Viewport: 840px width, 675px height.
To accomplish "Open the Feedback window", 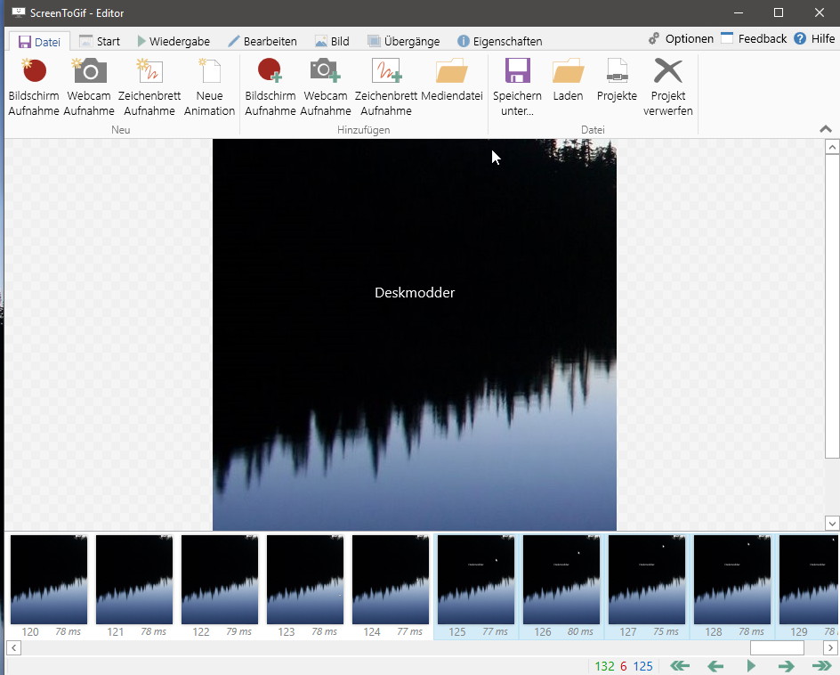I will point(754,38).
